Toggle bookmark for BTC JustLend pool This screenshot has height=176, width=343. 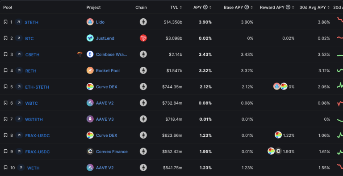(5, 38)
